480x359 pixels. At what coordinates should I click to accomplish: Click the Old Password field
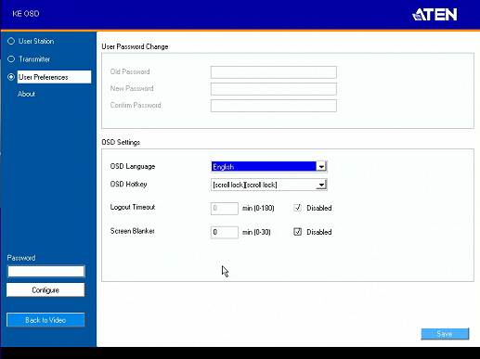274,72
